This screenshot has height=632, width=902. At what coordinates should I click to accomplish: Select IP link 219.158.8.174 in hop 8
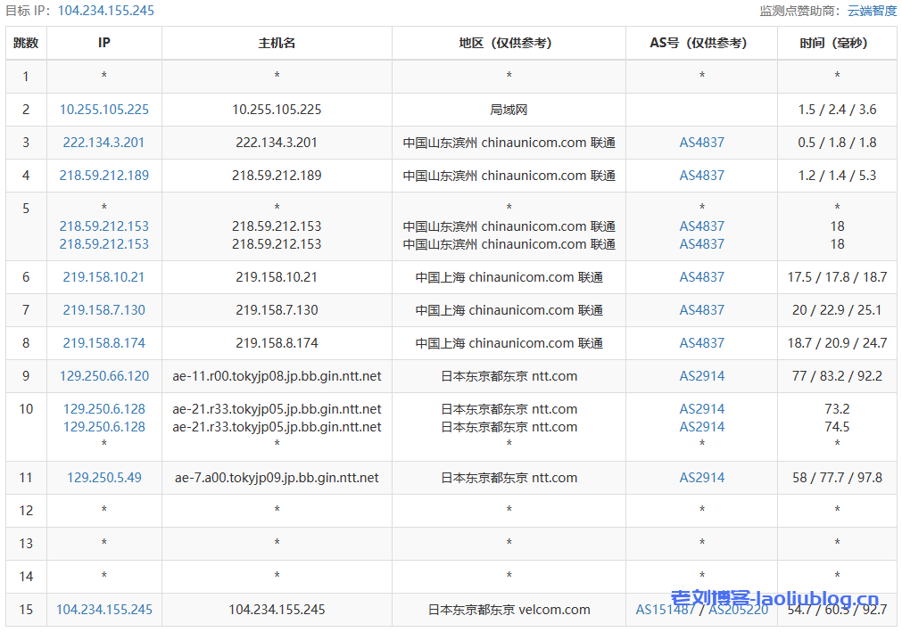point(103,342)
